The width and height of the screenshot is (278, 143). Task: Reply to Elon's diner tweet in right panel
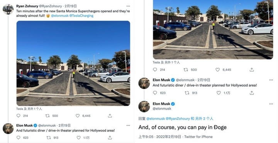155,93
